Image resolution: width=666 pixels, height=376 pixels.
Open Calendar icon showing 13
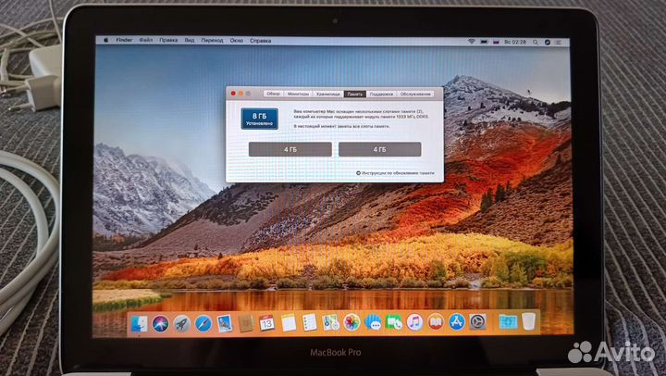click(266, 323)
